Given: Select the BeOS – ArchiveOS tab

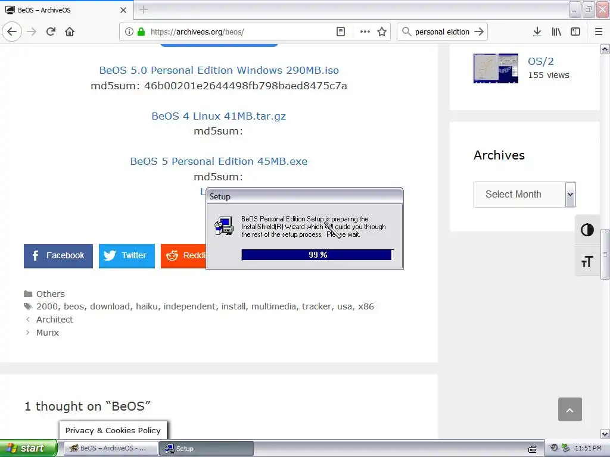Looking at the screenshot, I should (66, 10).
